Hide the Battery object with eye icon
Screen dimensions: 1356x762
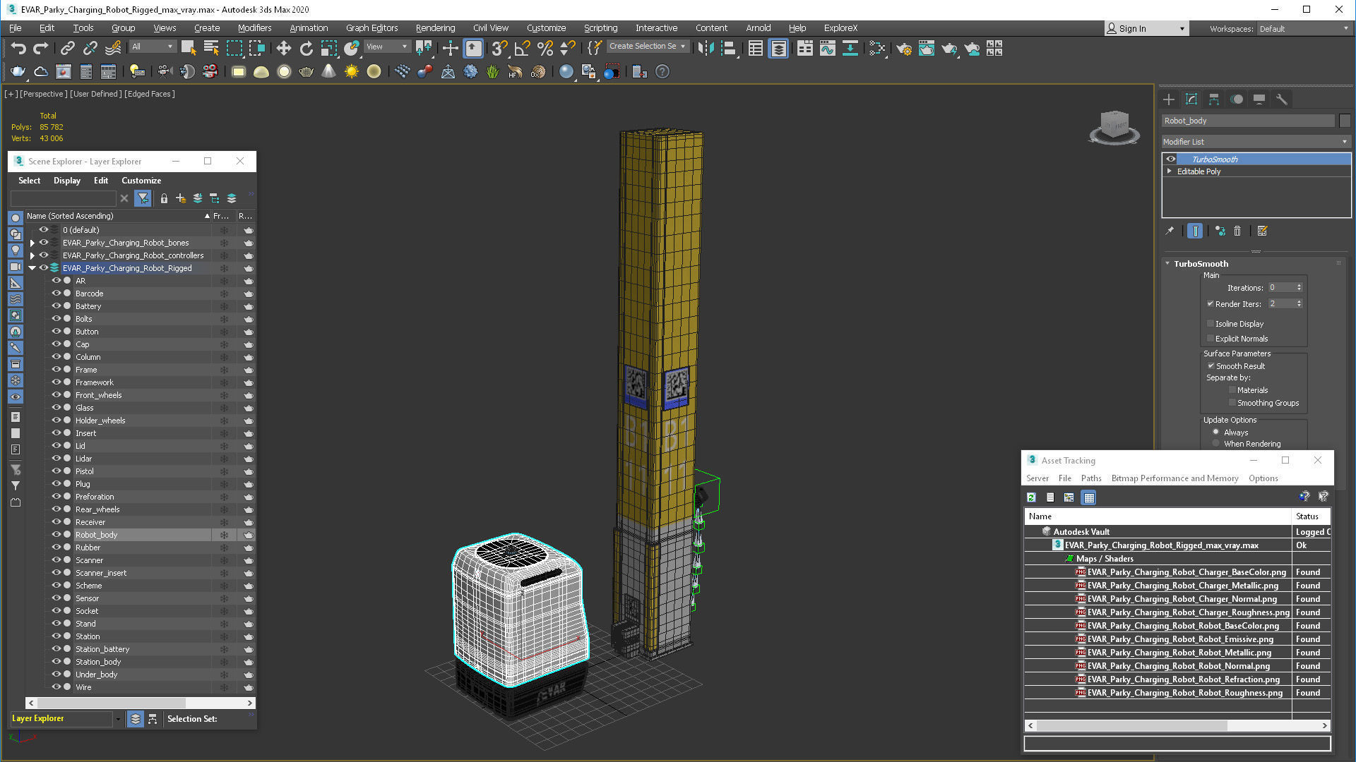point(56,306)
